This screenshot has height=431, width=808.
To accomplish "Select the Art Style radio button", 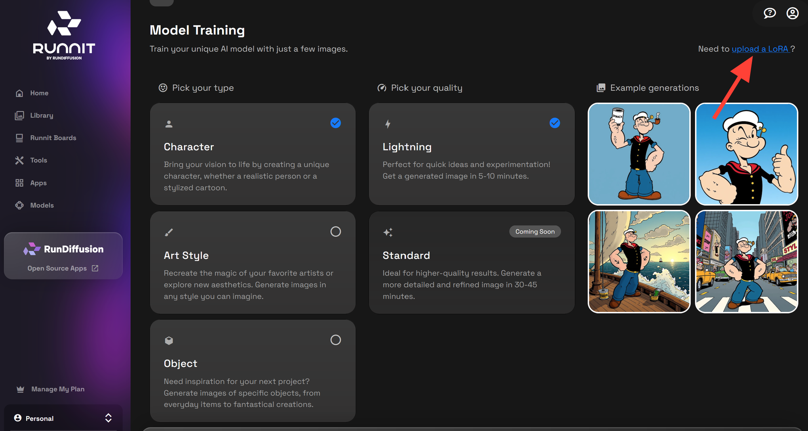I will pyautogui.click(x=336, y=232).
